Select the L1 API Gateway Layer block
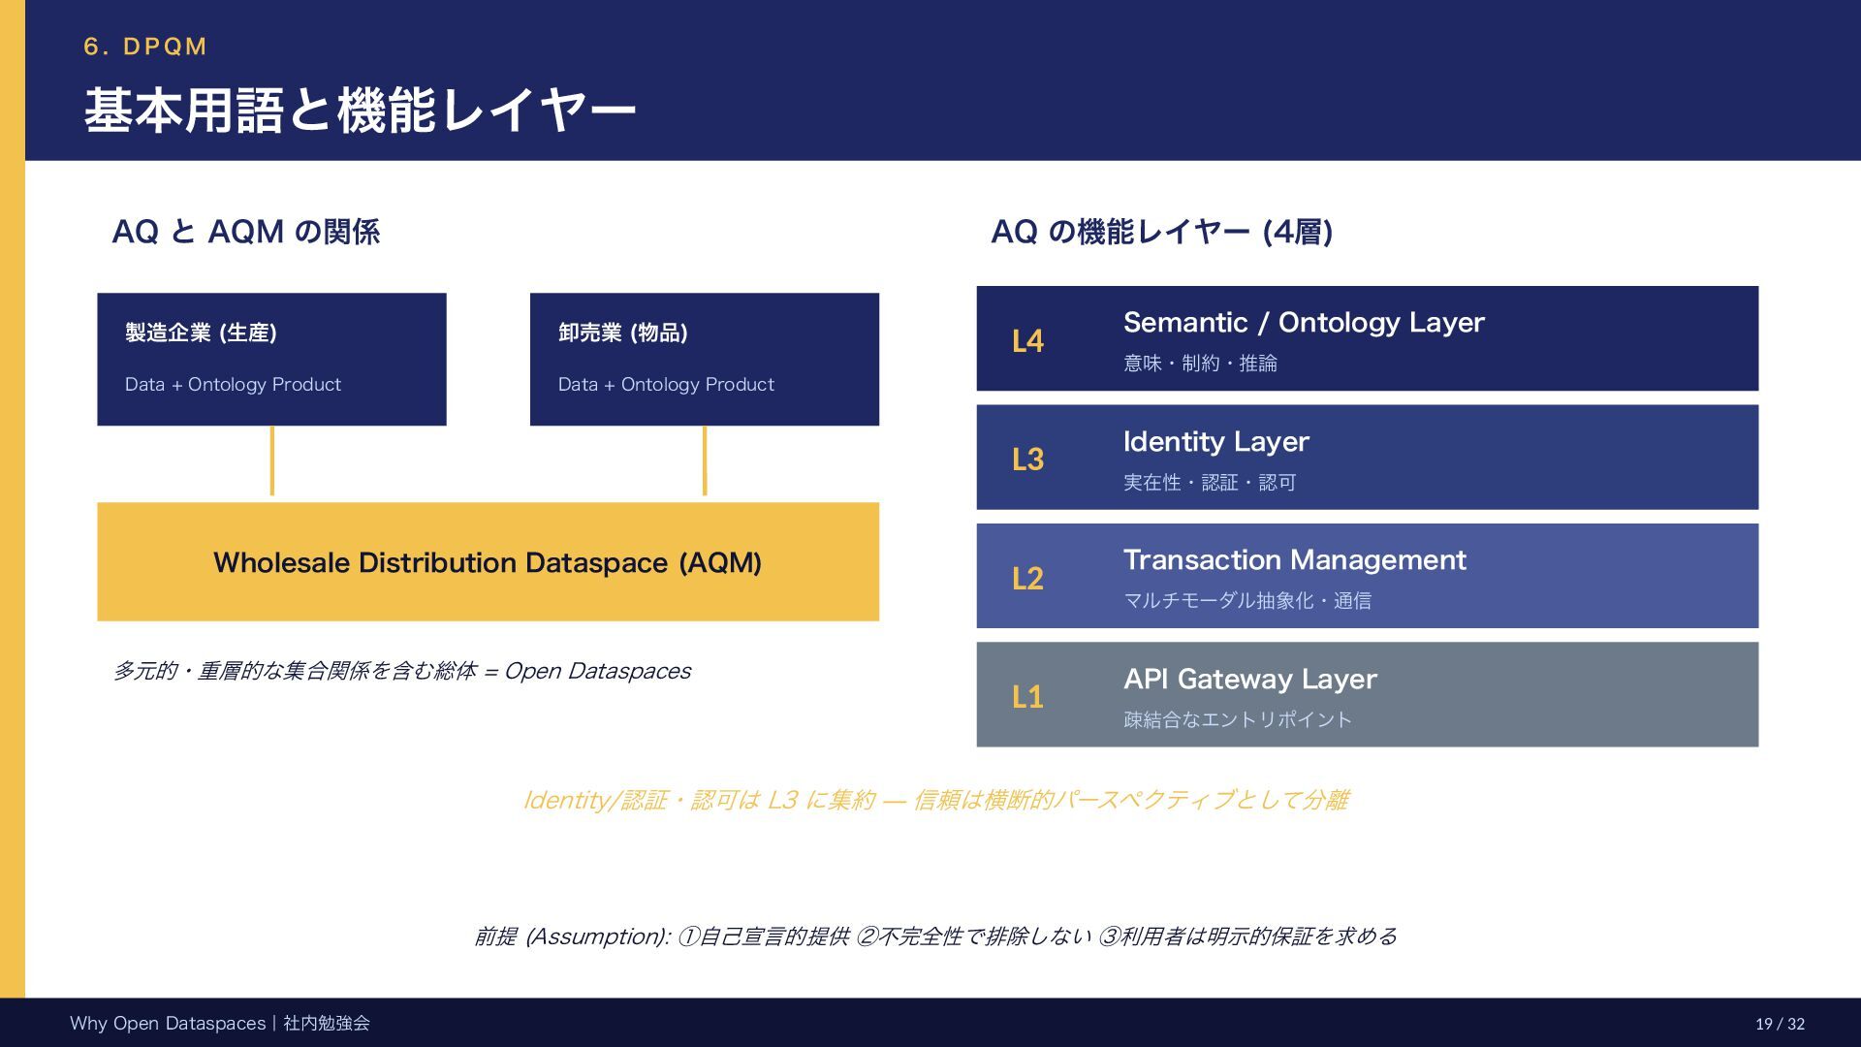Screen dimensions: 1861x1047 (1367, 694)
